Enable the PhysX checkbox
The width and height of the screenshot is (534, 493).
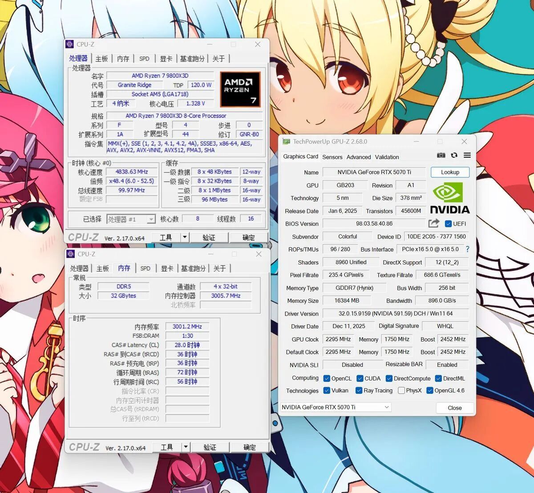pos(401,390)
